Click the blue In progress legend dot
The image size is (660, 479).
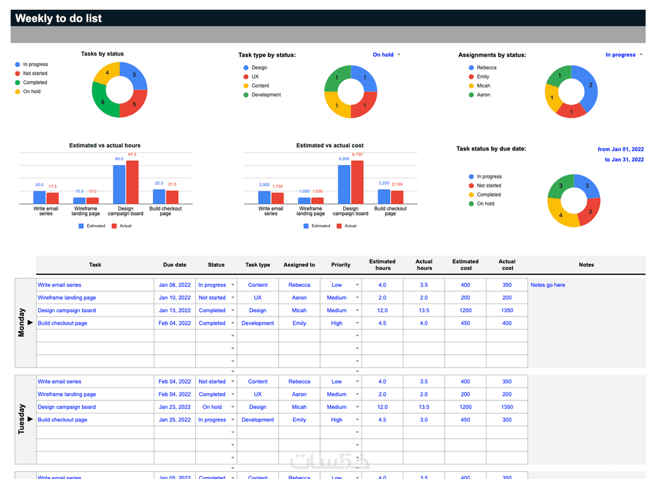[x=18, y=65]
